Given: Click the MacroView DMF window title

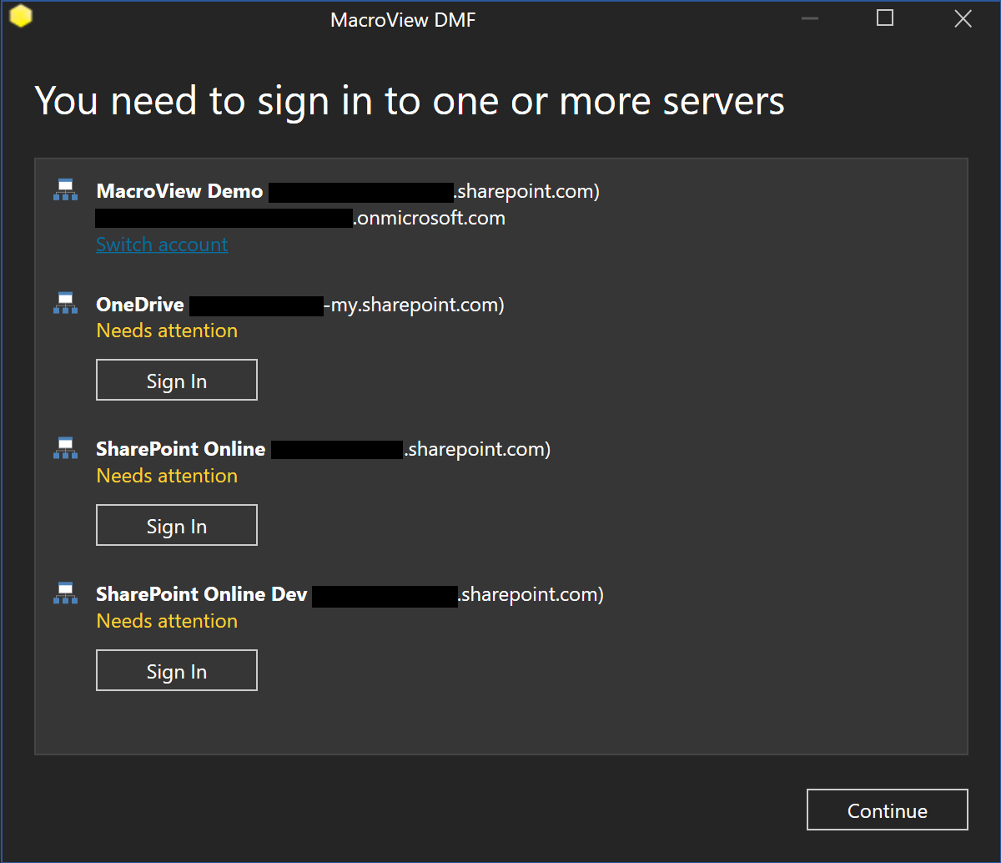Looking at the screenshot, I should [403, 20].
